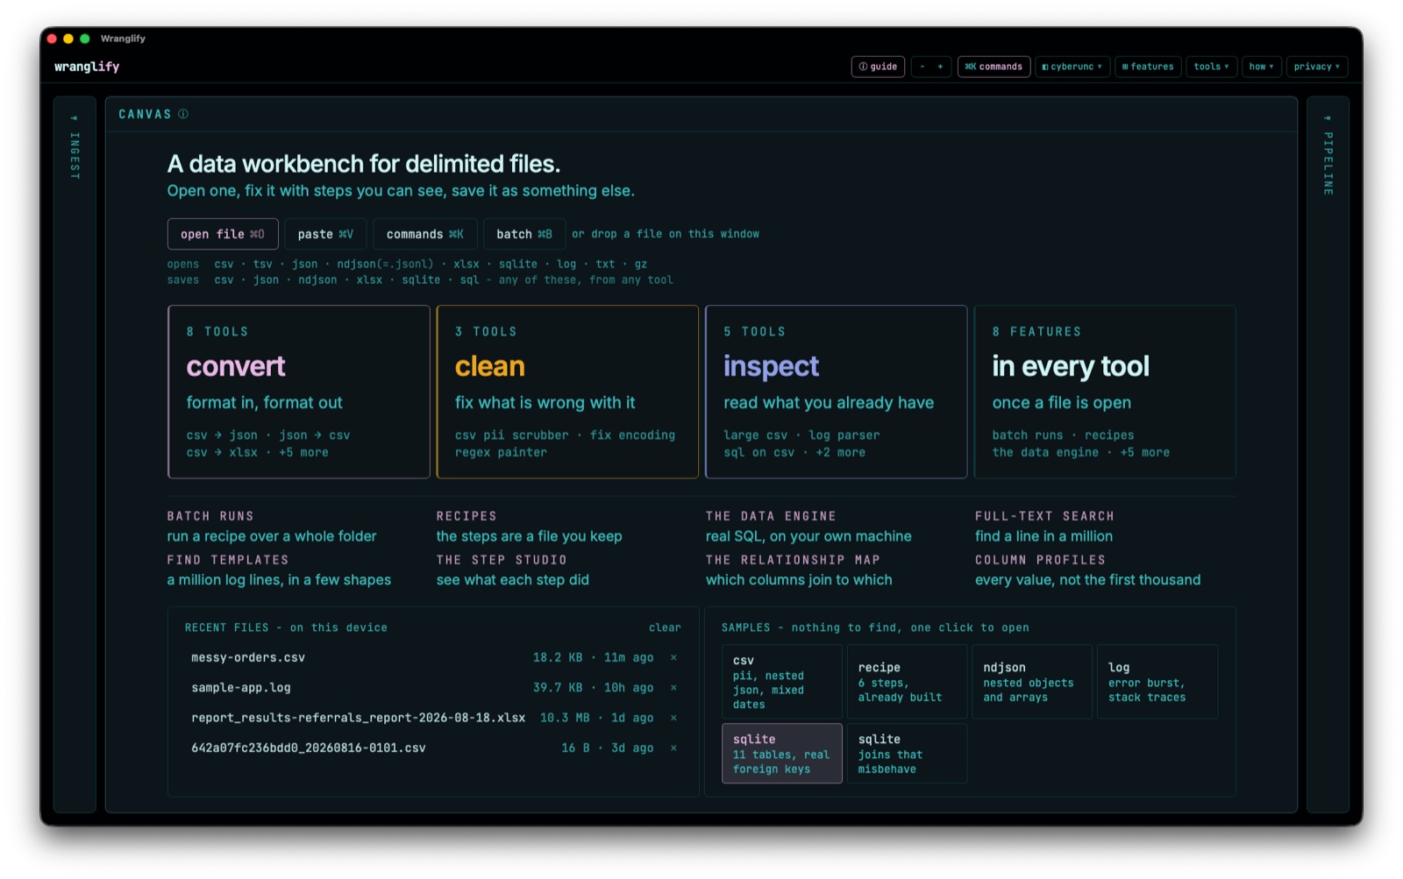Open The Data Engine feature link

(x=808, y=527)
